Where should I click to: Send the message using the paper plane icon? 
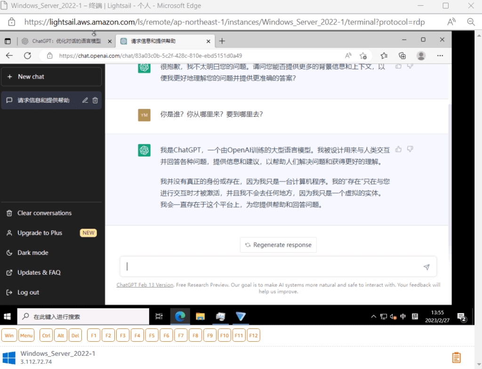click(x=426, y=266)
